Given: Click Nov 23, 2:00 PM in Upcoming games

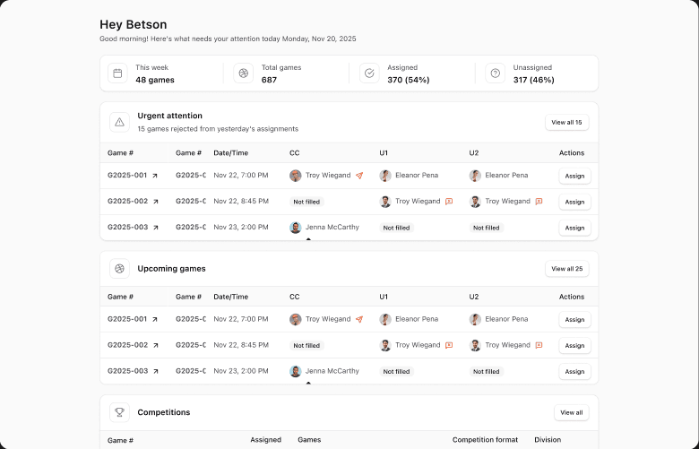Looking at the screenshot, I should (241, 371).
